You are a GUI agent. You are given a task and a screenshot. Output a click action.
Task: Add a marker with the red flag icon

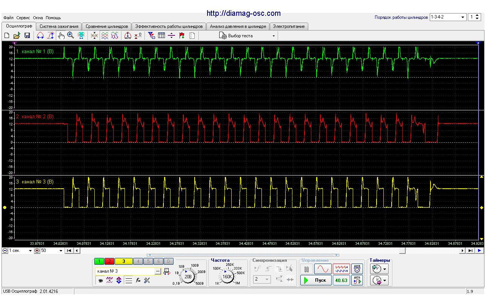pos(182,35)
